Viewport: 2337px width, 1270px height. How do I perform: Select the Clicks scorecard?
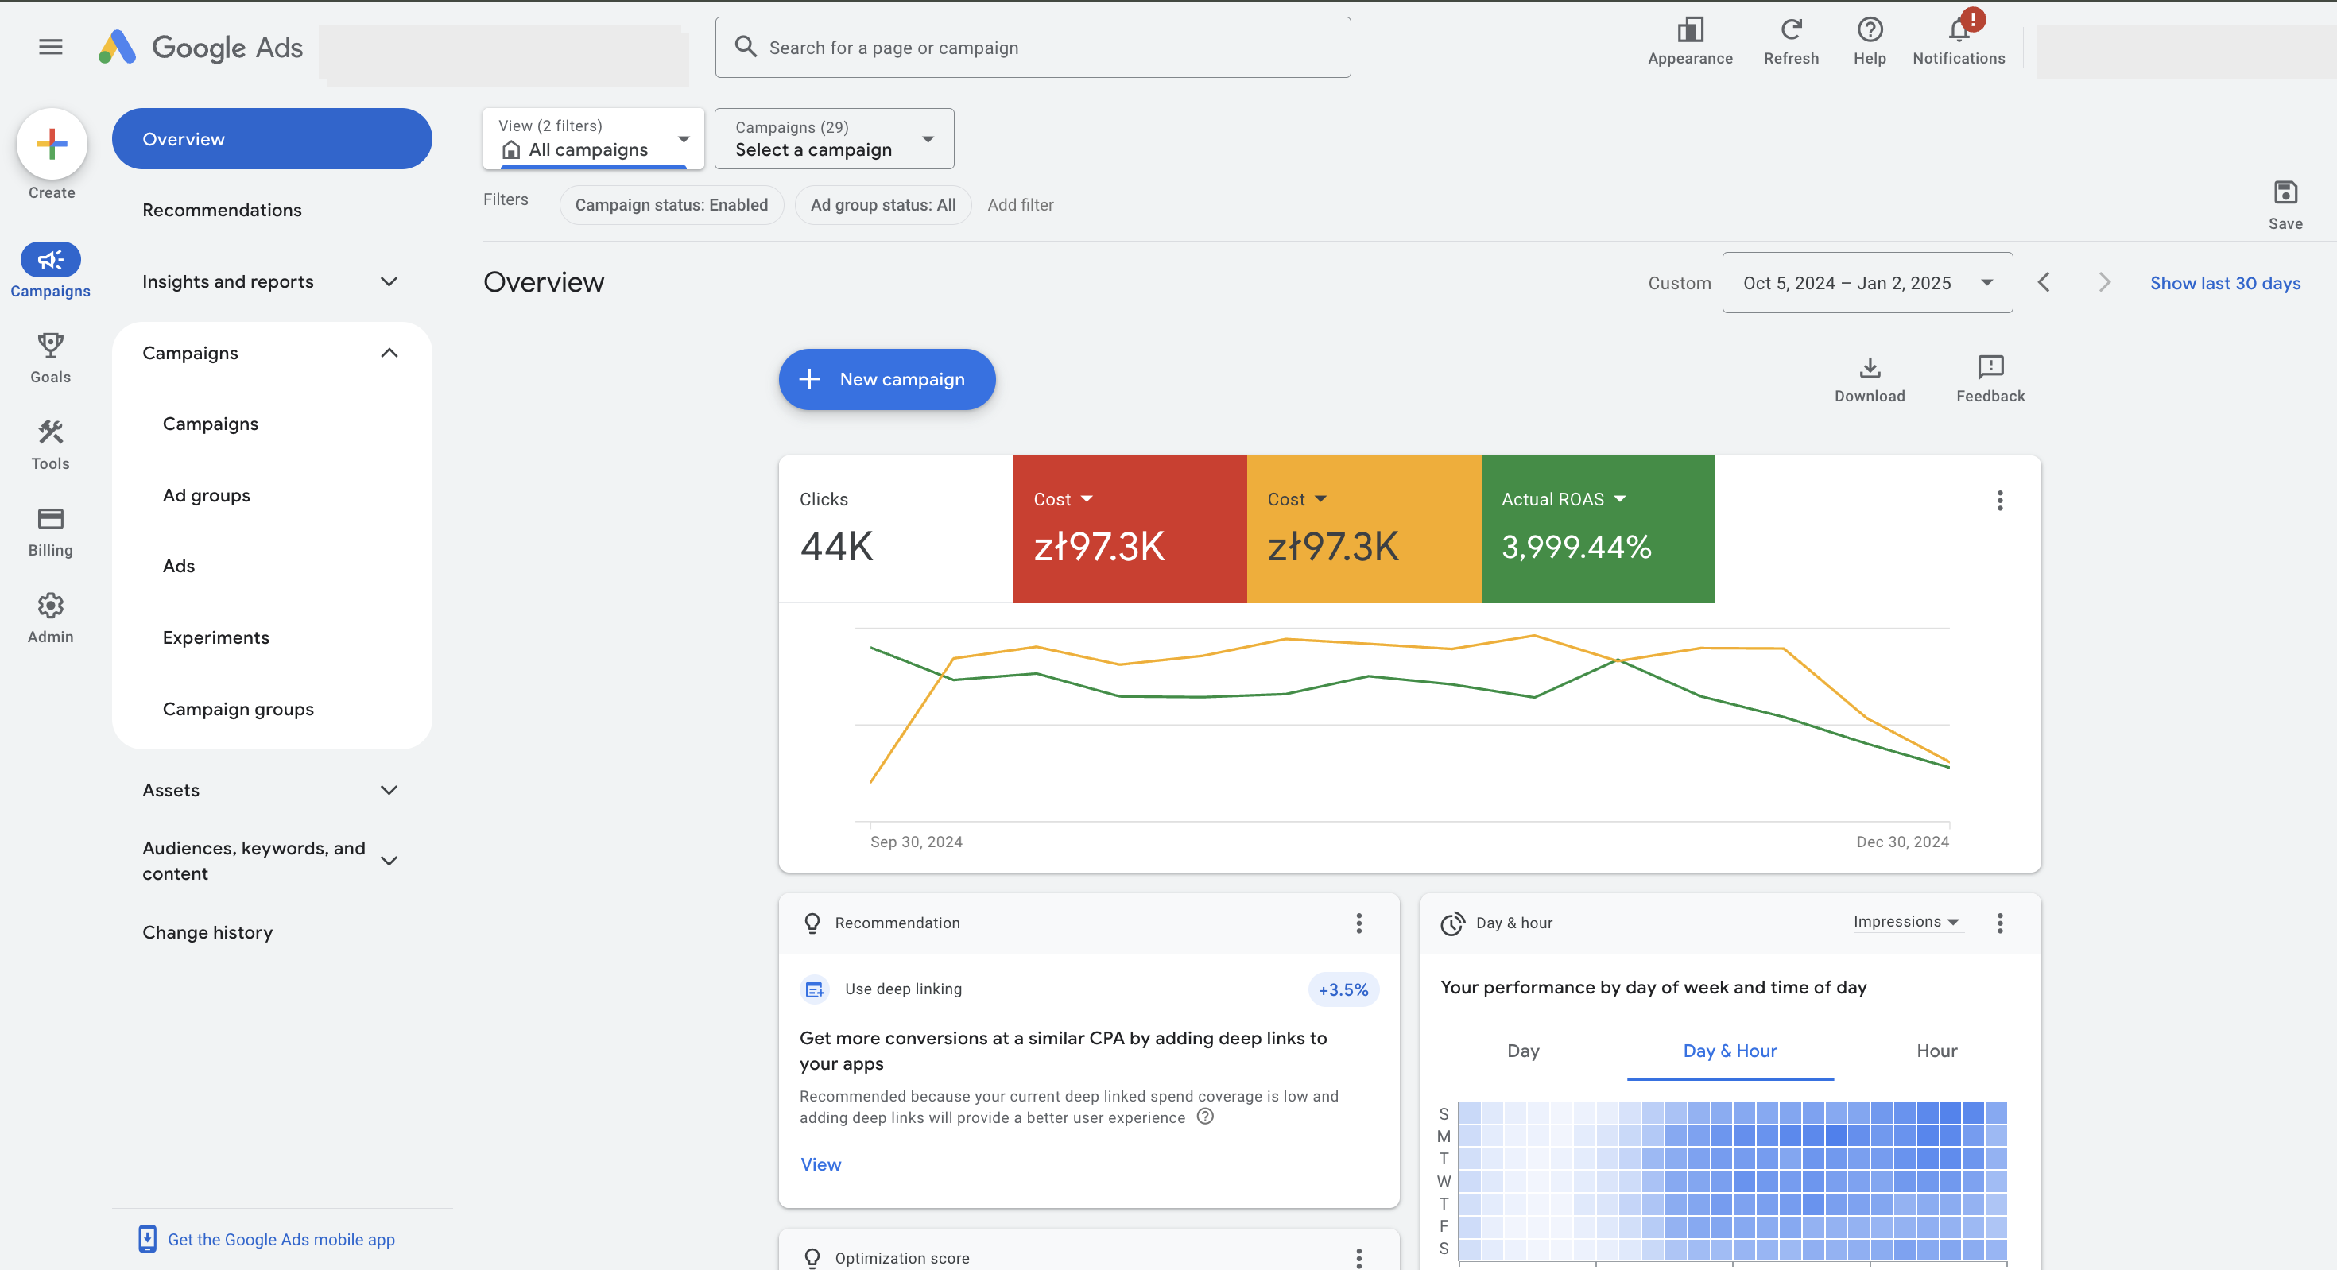click(x=895, y=529)
